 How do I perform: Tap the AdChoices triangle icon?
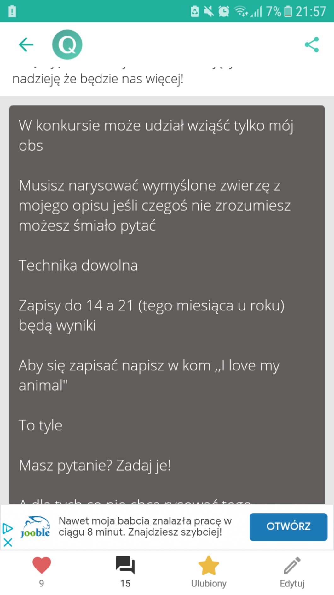8,528
